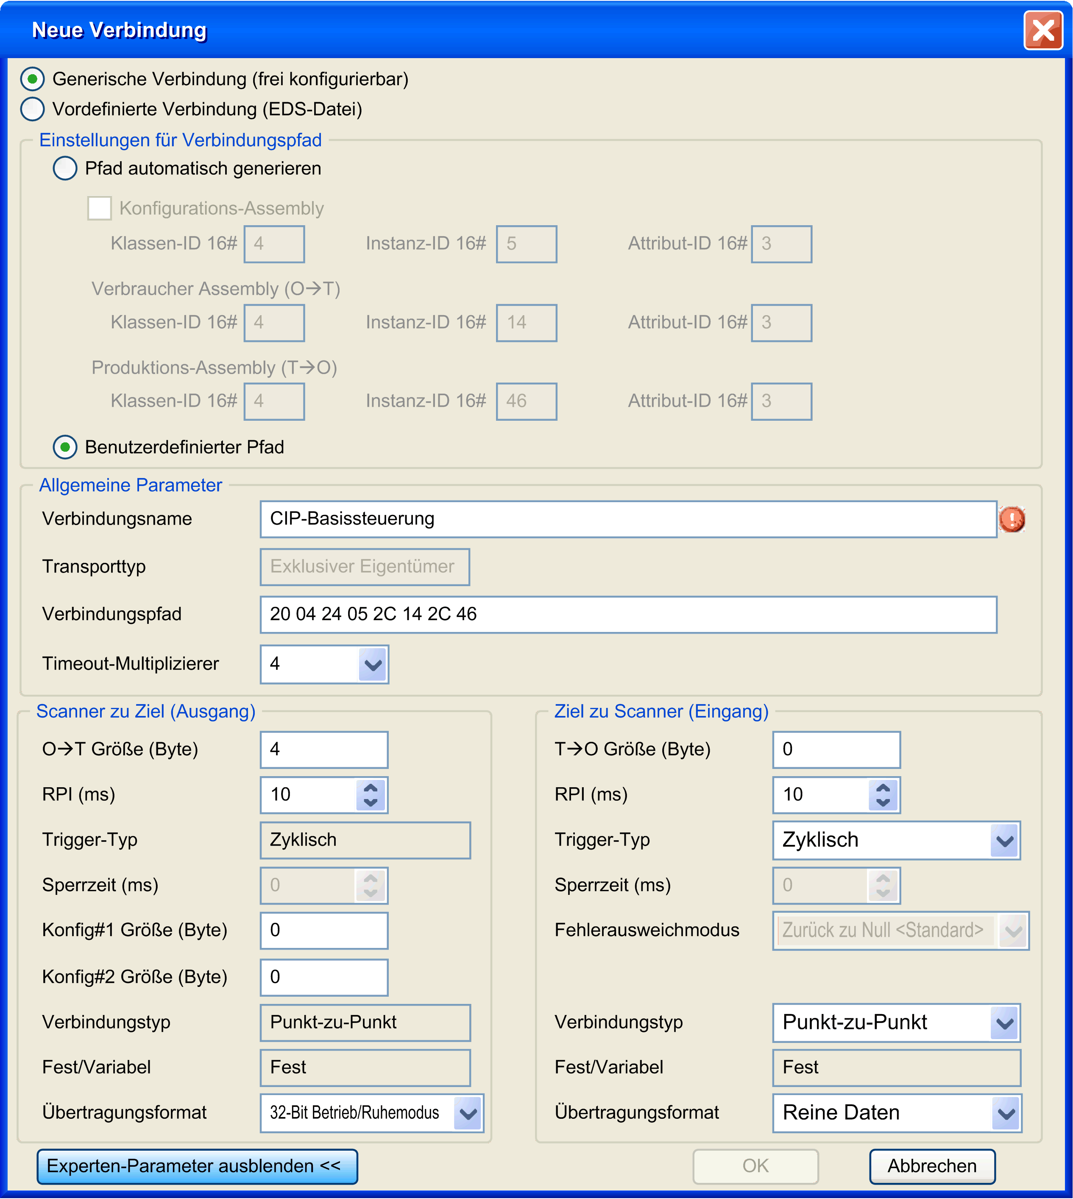Click the Einstellungen für Verbindungspfad heading

pos(181,140)
